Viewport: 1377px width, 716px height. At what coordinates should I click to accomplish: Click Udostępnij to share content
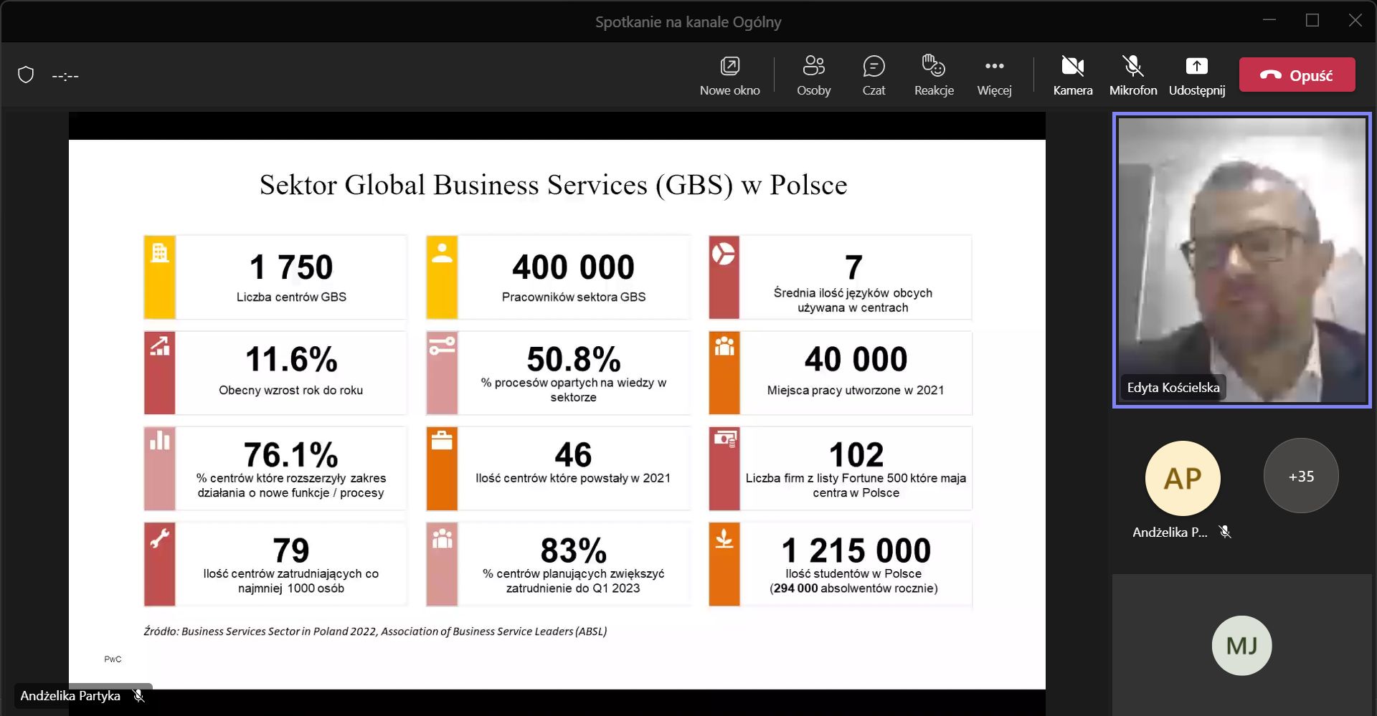point(1196,75)
